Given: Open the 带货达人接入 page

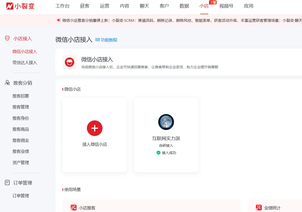Looking at the screenshot, I should (25, 63).
